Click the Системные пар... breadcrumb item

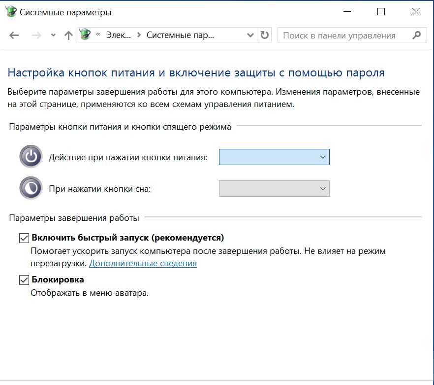(180, 35)
